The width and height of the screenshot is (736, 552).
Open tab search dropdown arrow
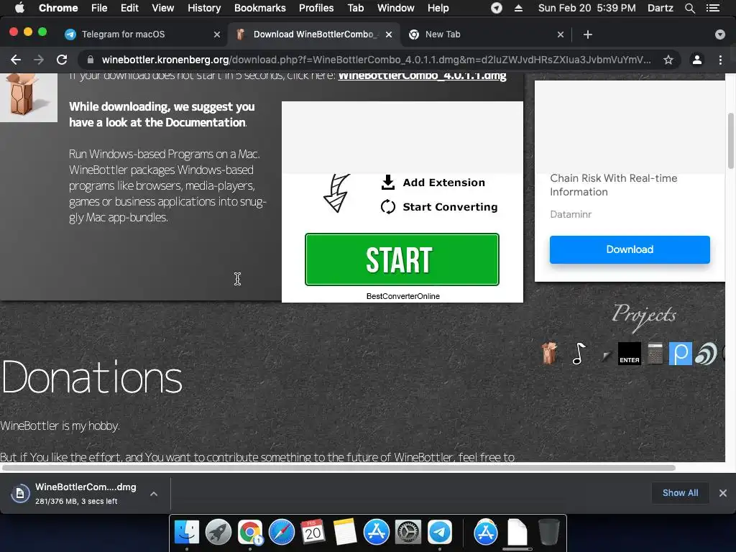tap(719, 34)
